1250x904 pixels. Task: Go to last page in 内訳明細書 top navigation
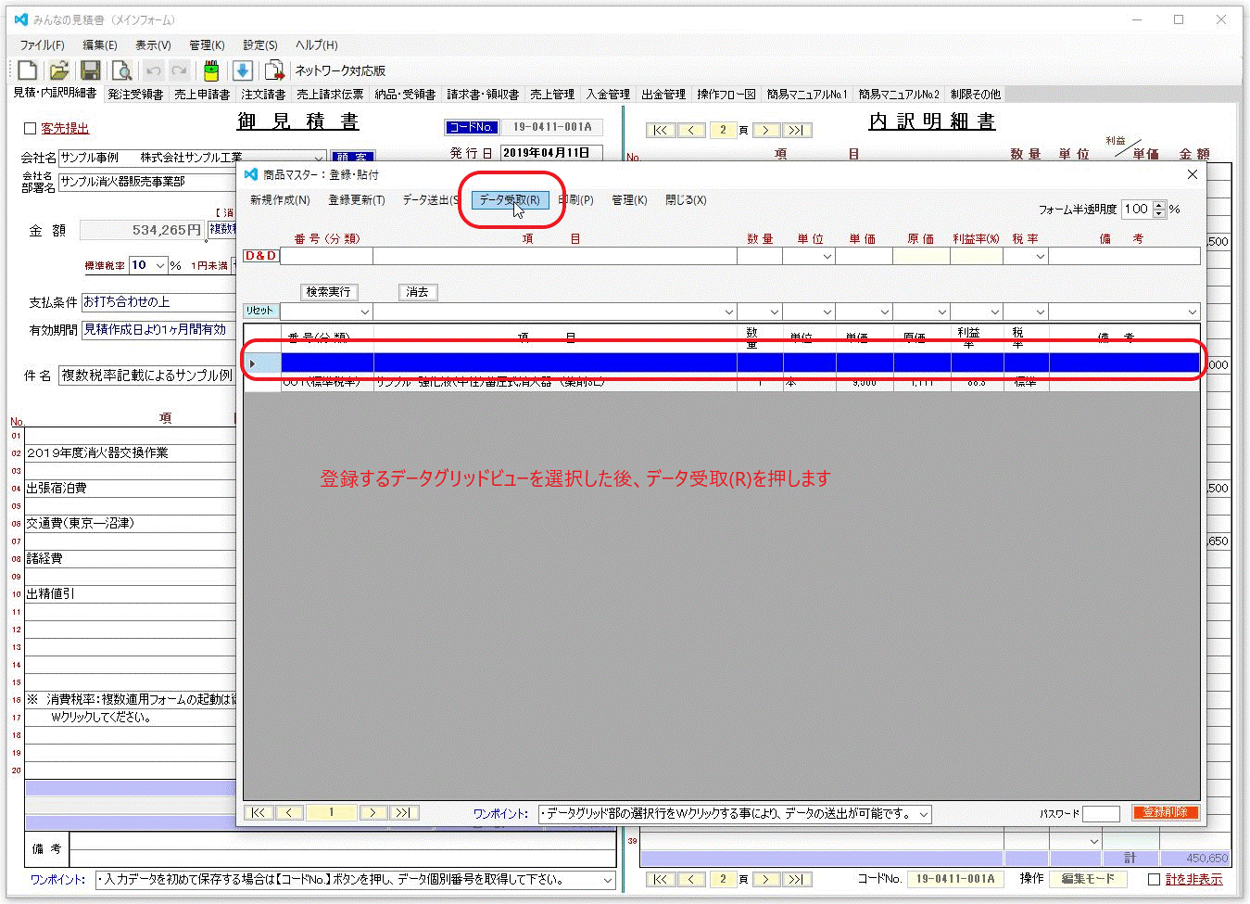point(798,130)
